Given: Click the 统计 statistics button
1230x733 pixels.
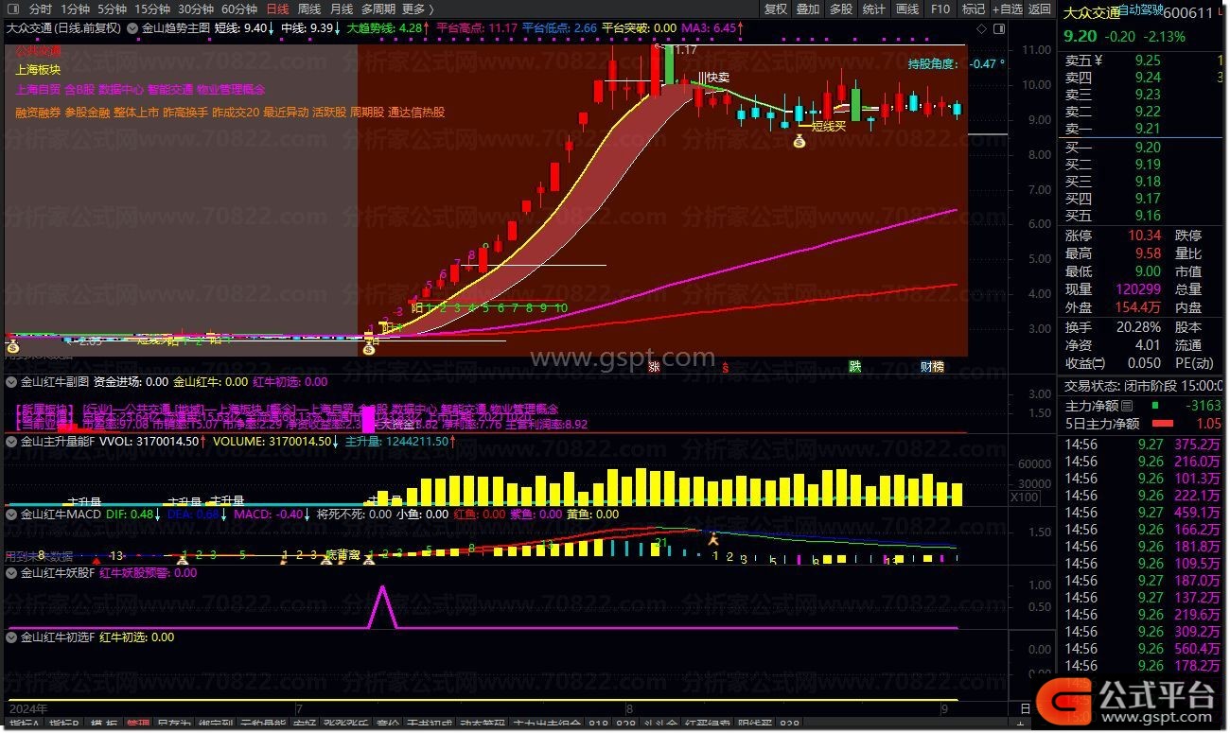Looking at the screenshot, I should point(874,9).
